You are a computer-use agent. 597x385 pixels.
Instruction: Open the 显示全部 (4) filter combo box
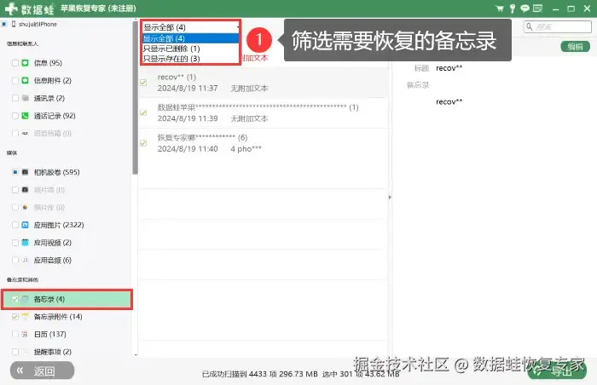[191, 27]
